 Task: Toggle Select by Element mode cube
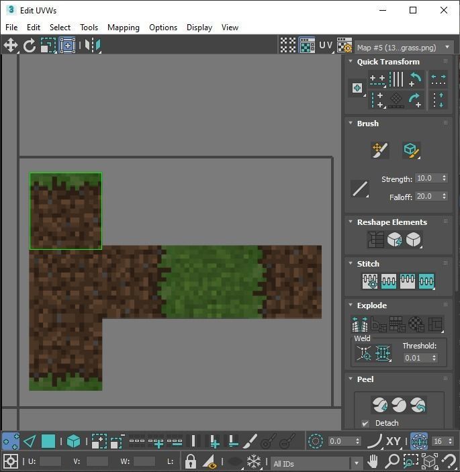tap(73, 441)
